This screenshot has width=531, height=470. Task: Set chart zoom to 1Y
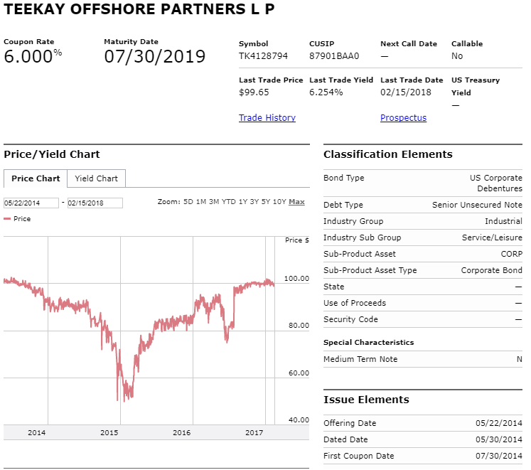[x=243, y=202]
